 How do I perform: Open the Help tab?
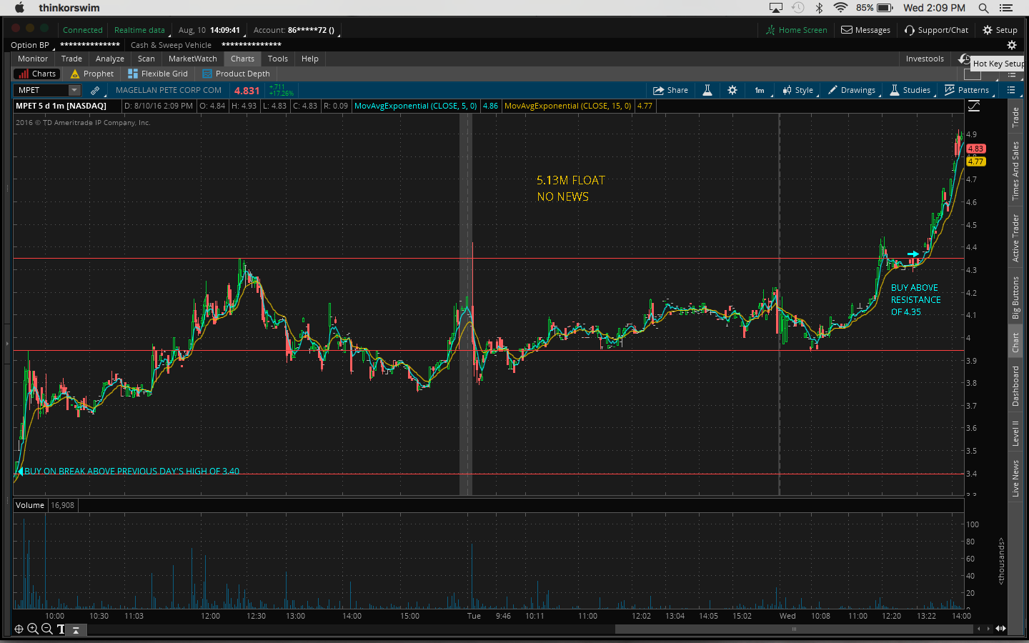click(310, 59)
